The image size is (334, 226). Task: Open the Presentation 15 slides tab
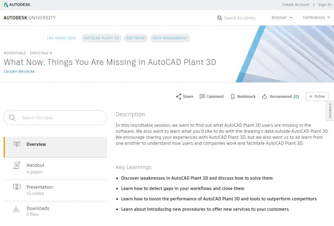pos(39,190)
